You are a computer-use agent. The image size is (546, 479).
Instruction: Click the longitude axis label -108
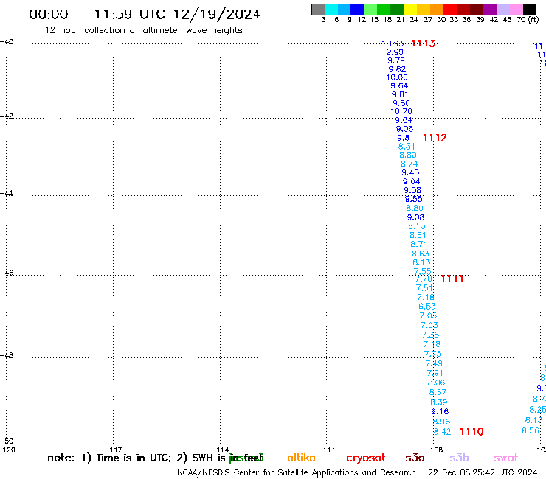pos(434,450)
